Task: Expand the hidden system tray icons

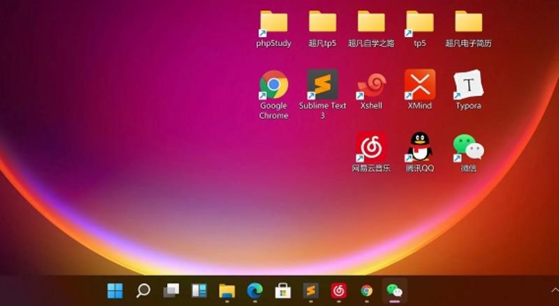Action: (x=555, y=291)
